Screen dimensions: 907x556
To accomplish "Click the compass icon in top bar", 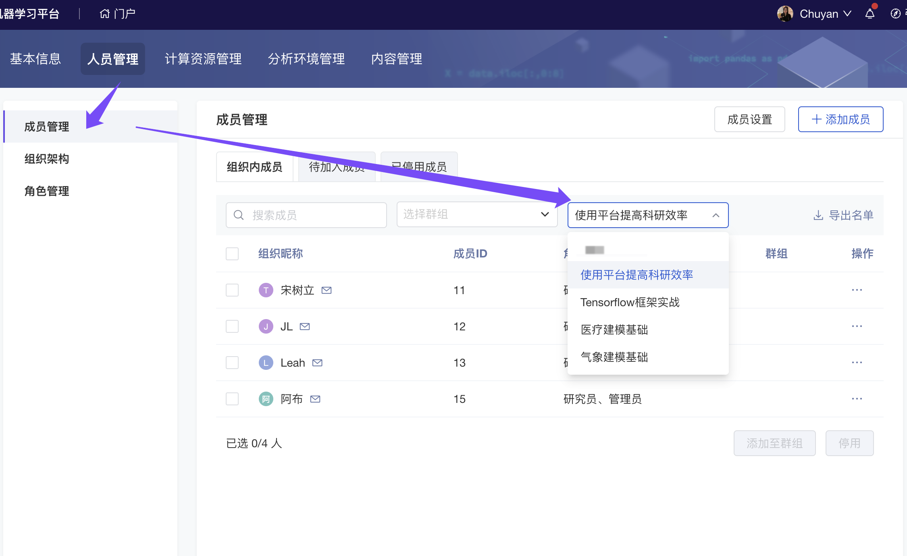I will tap(895, 14).
